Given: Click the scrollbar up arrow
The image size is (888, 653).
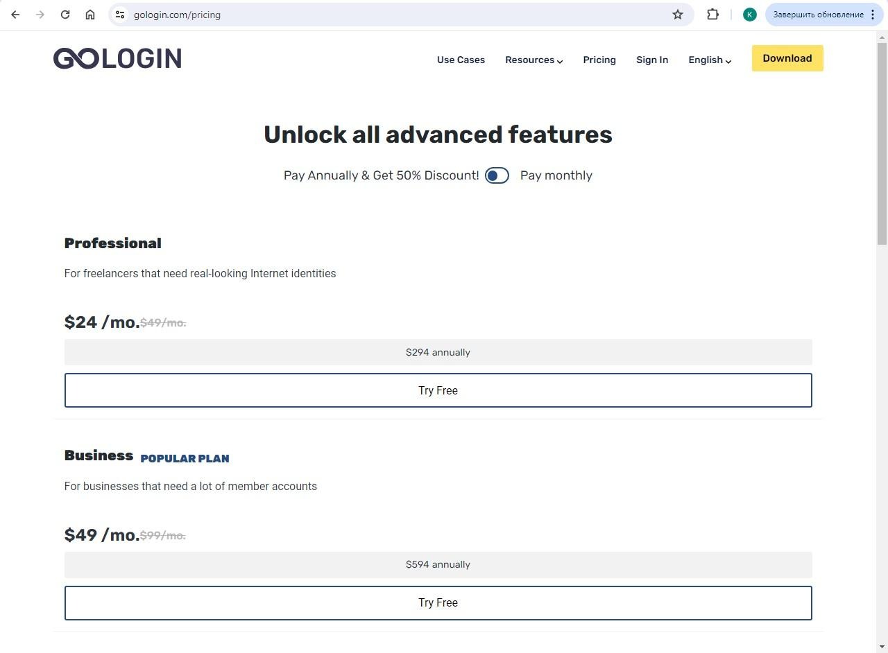Looking at the screenshot, I should [x=882, y=37].
